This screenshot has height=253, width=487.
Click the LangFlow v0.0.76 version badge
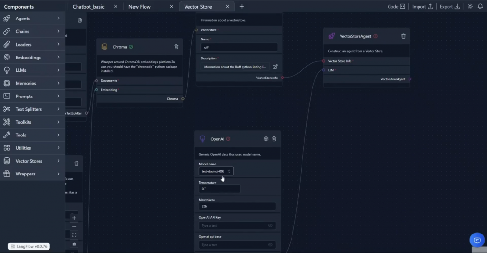[29, 246]
